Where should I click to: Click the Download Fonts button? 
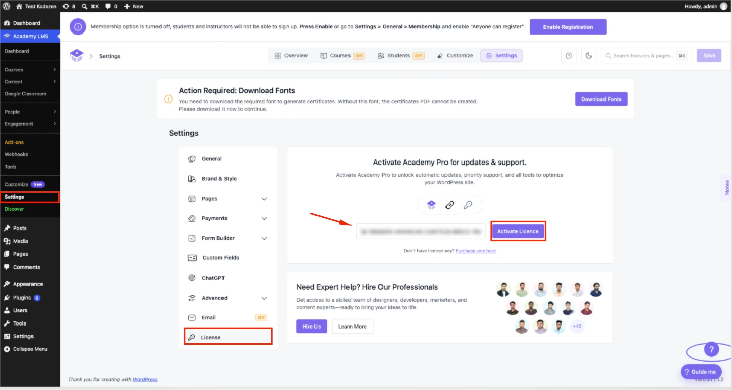point(601,99)
